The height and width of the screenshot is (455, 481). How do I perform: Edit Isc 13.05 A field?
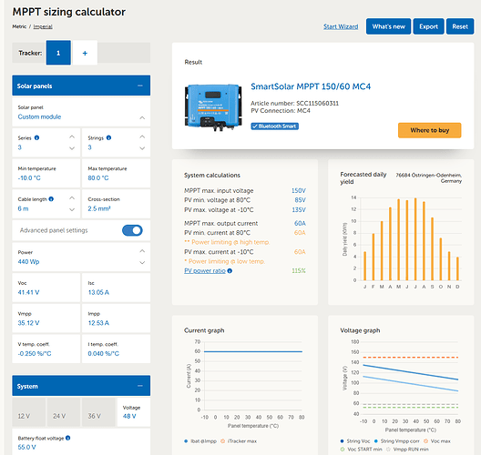pos(116,288)
